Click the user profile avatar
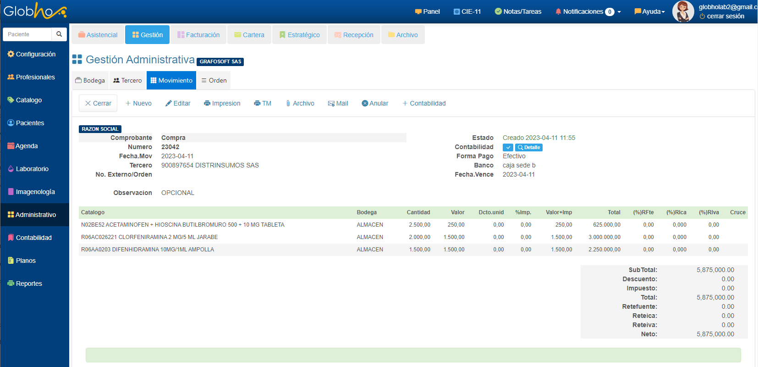 (x=683, y=11)
